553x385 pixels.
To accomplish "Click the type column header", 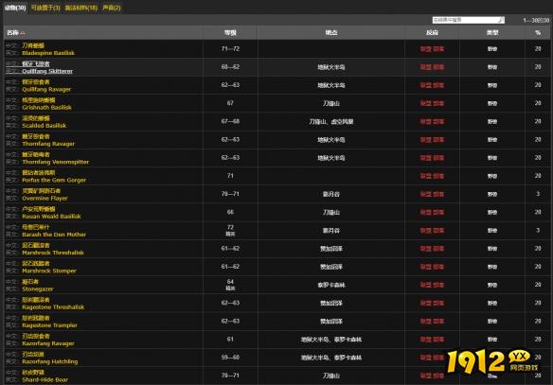I will (x=492, y=33).
